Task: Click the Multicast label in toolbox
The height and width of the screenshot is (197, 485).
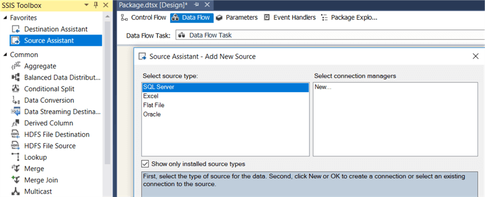Action: point(38,192)
